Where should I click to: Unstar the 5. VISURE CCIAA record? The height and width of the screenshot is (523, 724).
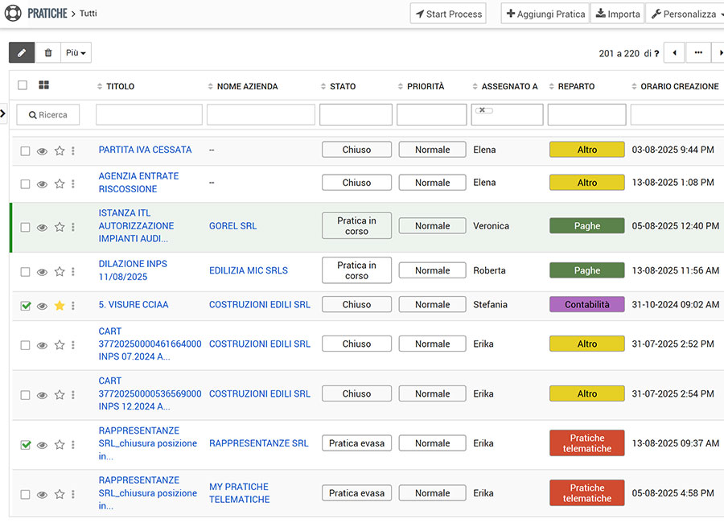(60, 306)
